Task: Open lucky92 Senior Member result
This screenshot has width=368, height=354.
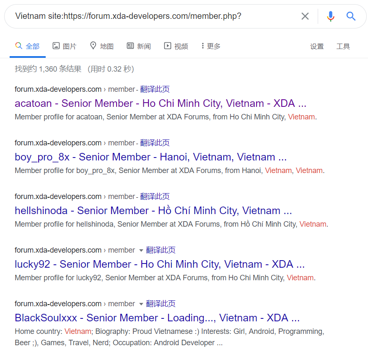Action: pos(160,264)
